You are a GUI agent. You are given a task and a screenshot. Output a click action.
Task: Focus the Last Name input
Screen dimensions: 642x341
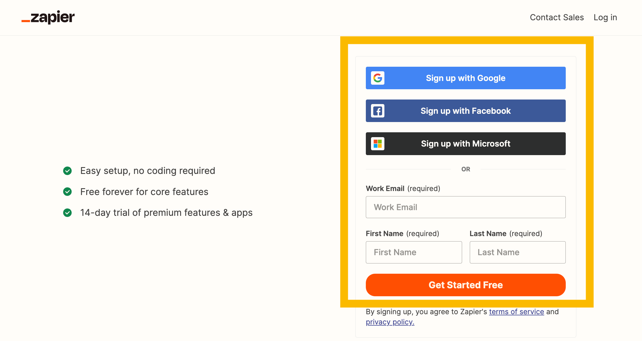point(517,252)
